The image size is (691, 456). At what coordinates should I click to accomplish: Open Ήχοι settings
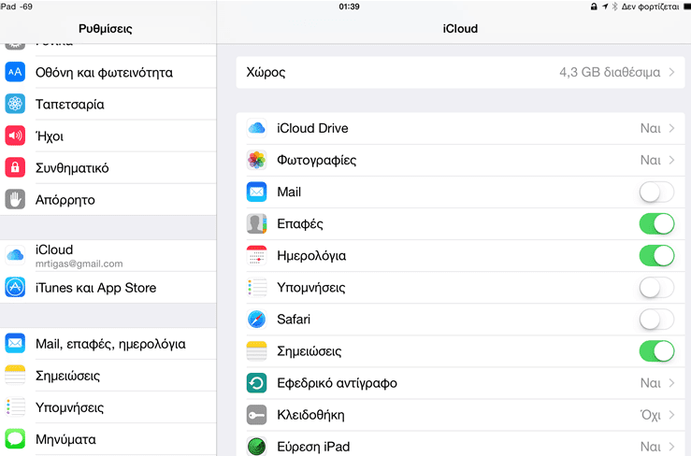click(x=108, y=135)
